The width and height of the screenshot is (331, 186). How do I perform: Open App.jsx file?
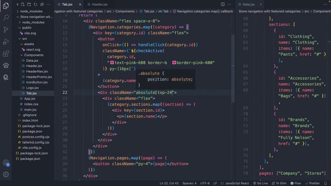29,99
